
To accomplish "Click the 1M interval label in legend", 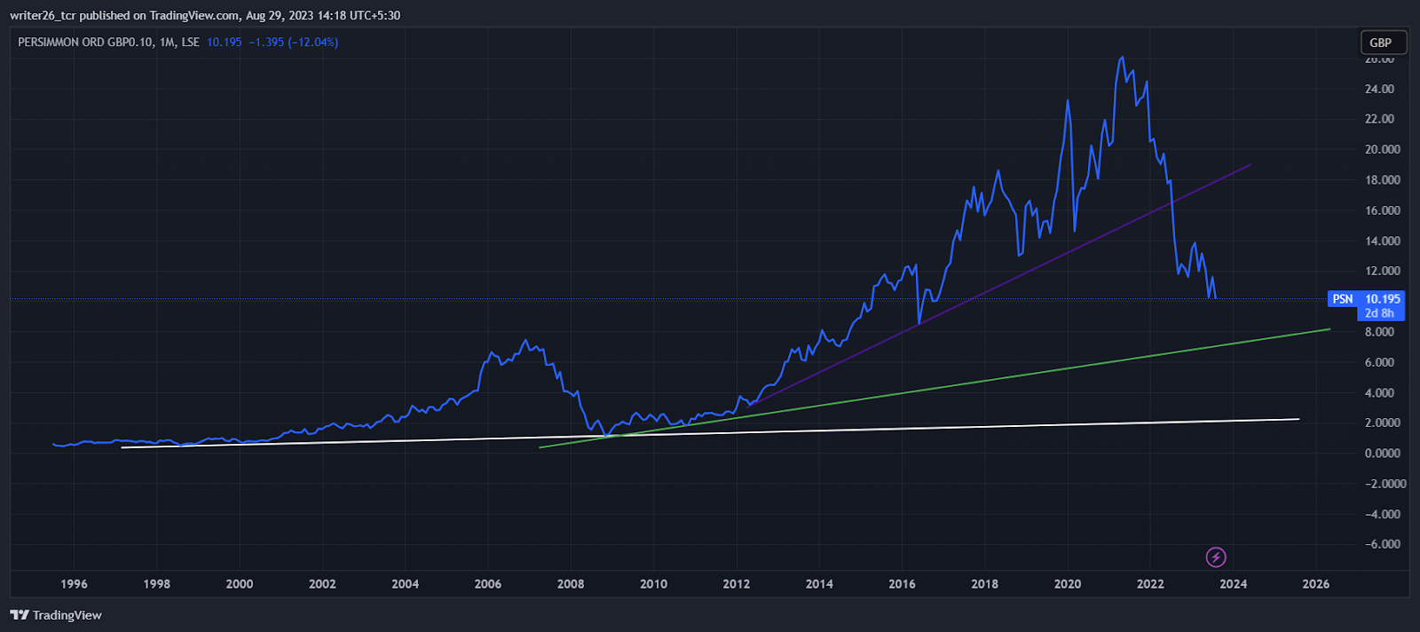I will [x=167, y=42].
